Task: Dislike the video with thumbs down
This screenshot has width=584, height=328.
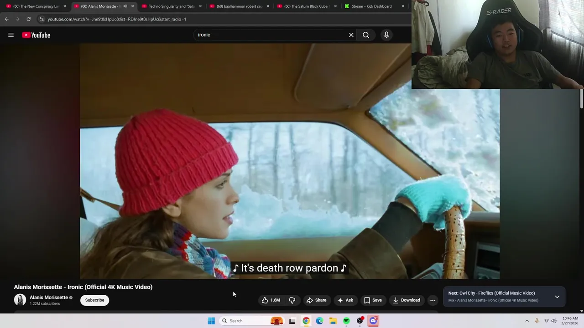Action: [292, 300]
